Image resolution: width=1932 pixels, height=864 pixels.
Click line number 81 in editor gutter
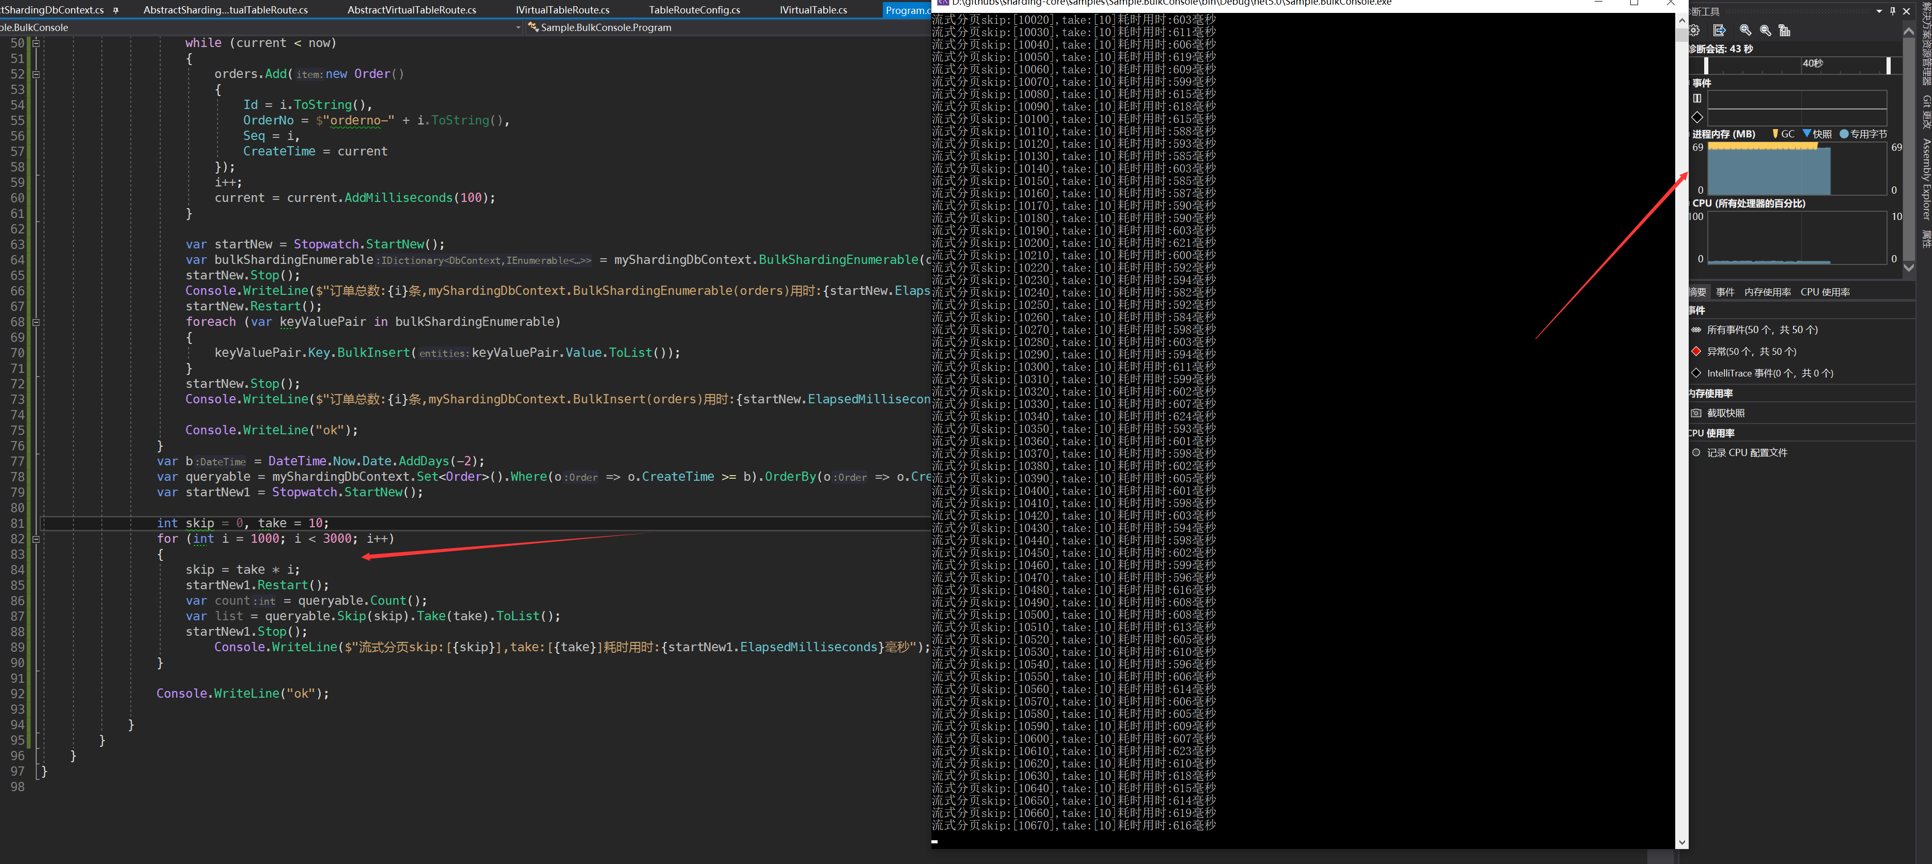tap(17, 523)
